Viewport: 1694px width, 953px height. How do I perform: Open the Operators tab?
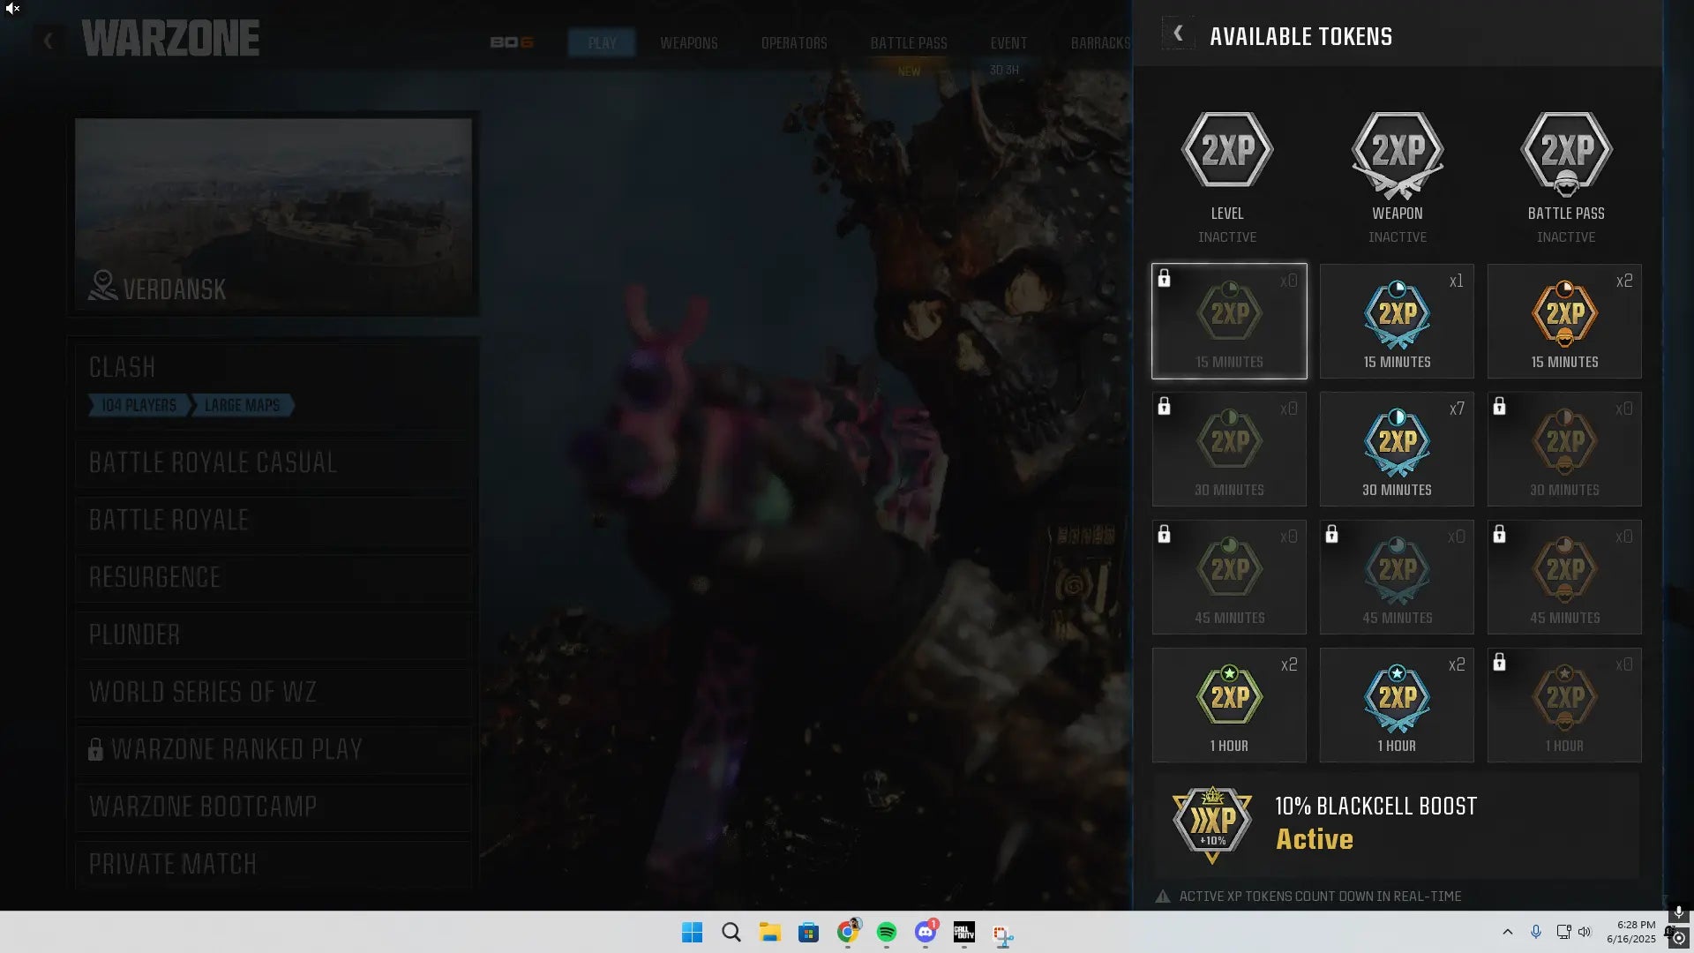[794, 43]
